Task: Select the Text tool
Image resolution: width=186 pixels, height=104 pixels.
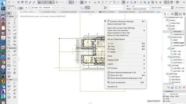Action: click(9, 55)
